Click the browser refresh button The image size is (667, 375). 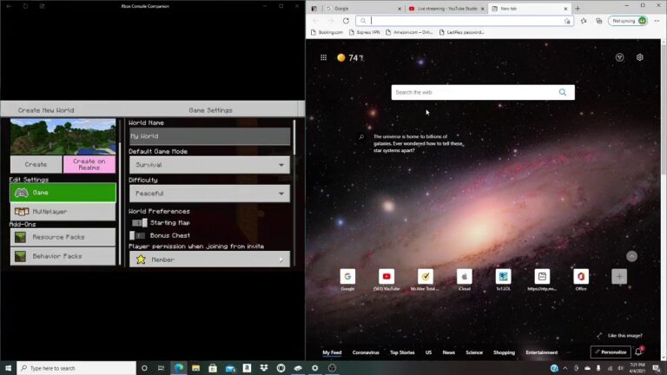coord(346,21)
